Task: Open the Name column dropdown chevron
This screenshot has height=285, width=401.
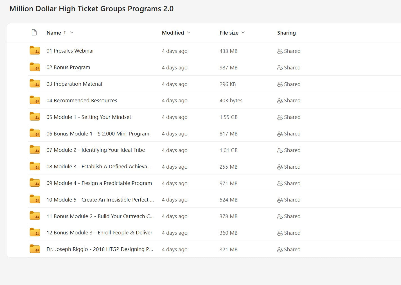Action: point(72,33)
